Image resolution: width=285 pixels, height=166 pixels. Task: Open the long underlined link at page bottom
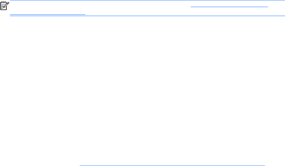[172, 164]
